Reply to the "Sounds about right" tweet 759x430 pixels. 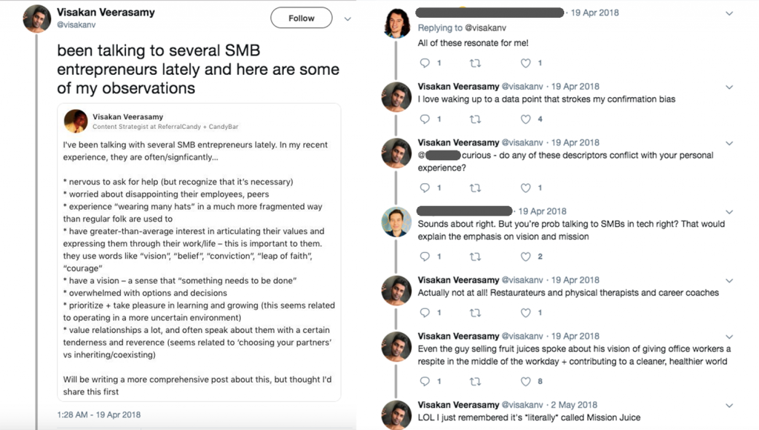[425, 257]
